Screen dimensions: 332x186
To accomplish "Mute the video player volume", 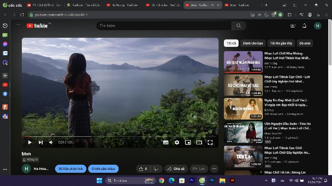I will [51, 142].
